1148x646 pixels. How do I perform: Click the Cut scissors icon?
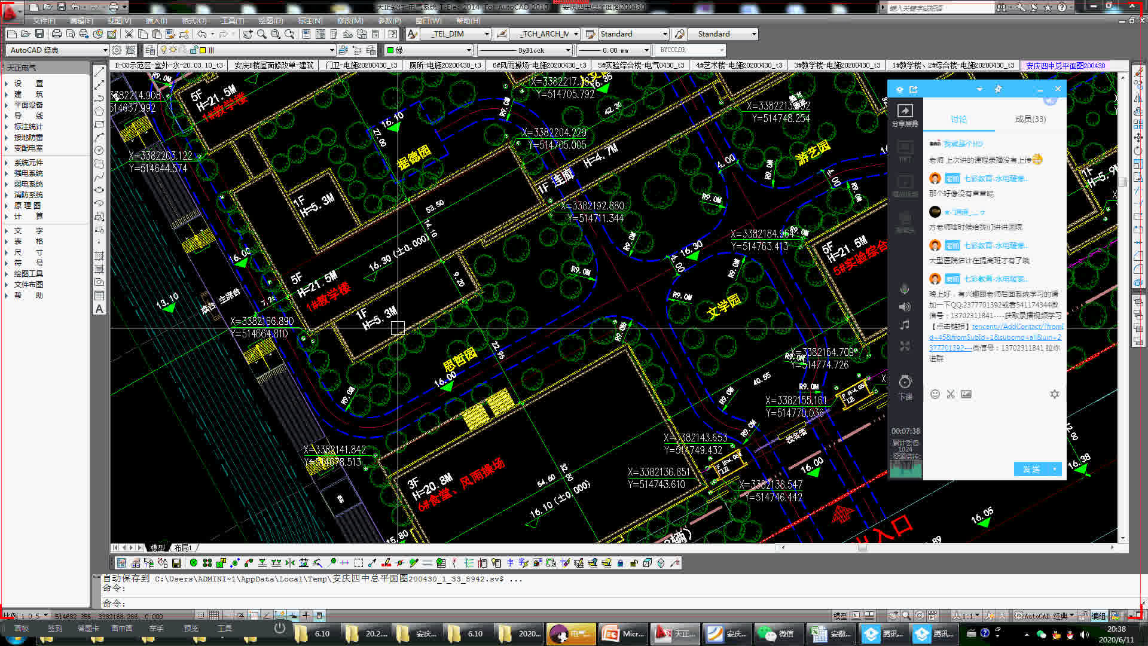tap(129, 34)
